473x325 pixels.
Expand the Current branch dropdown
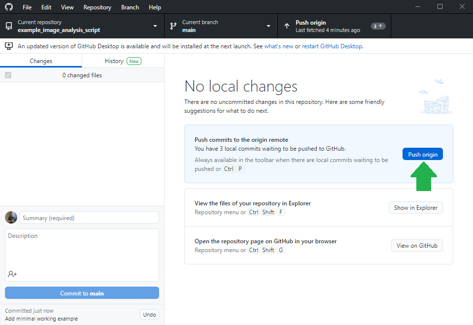[x=269, y=26]
